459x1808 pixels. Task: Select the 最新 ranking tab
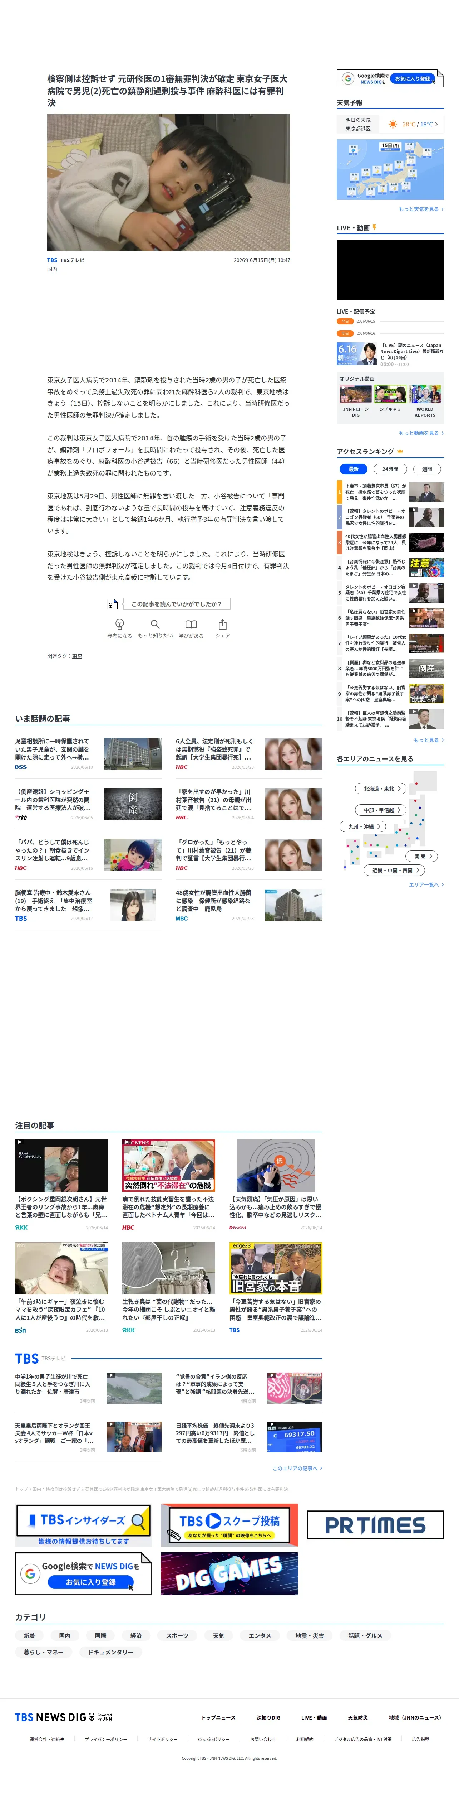tap(353, 469)
